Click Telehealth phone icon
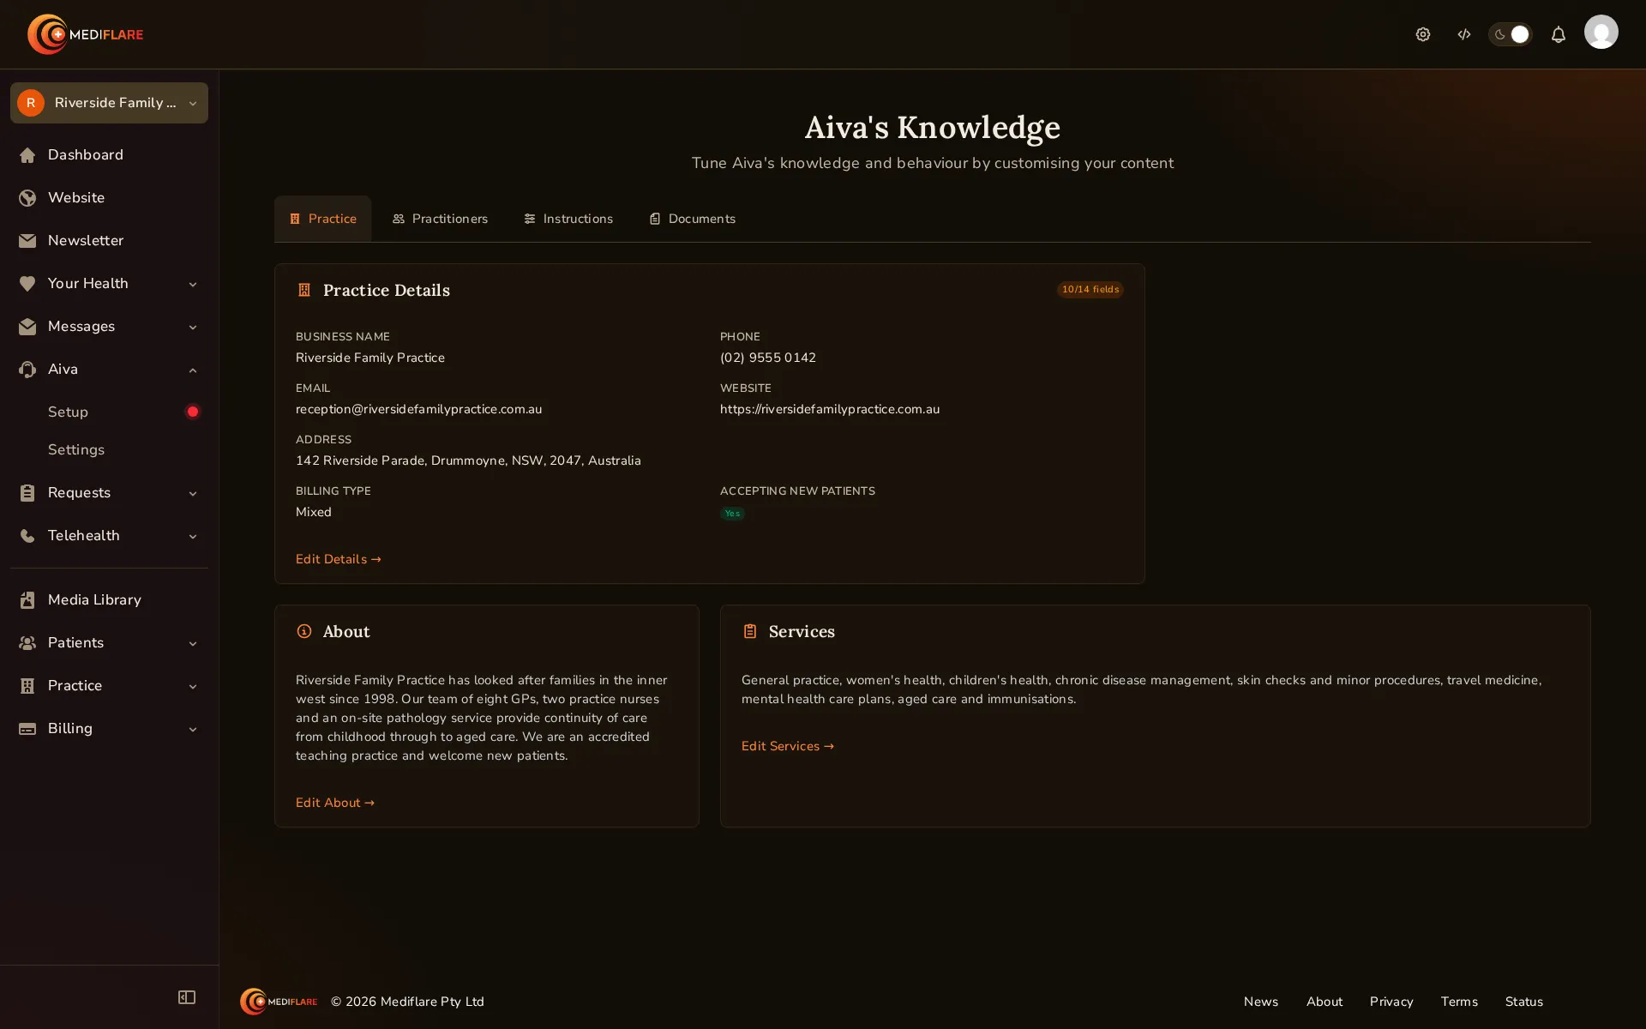Viewport: 1646px width, 1029px height. (x=27, y=536)
